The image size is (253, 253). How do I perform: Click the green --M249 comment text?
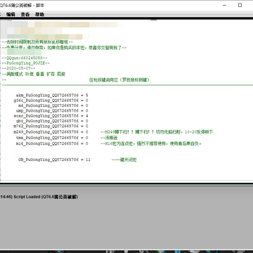coord(157,132)
